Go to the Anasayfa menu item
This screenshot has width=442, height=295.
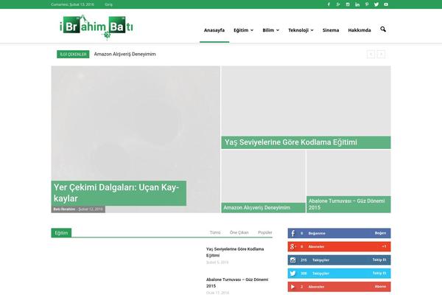point(214,30)
